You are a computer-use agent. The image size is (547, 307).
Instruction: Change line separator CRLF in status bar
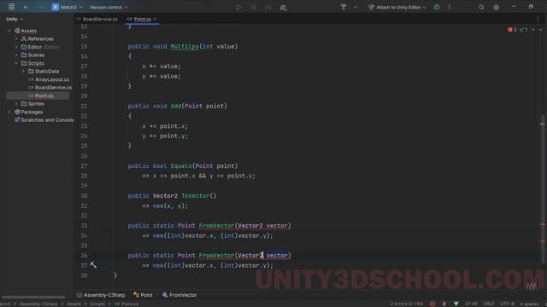pos(488,304)
